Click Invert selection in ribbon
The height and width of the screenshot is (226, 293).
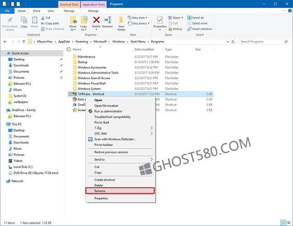pyautogui.click(x=200, y=29)
